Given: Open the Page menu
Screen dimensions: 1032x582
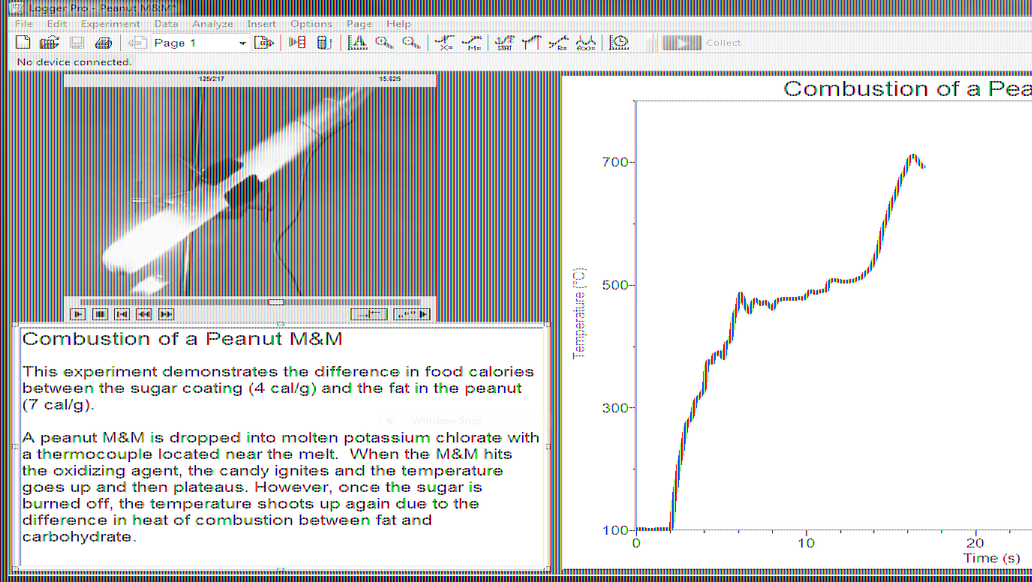Looking at the screenshot, I should pos(359,24).
